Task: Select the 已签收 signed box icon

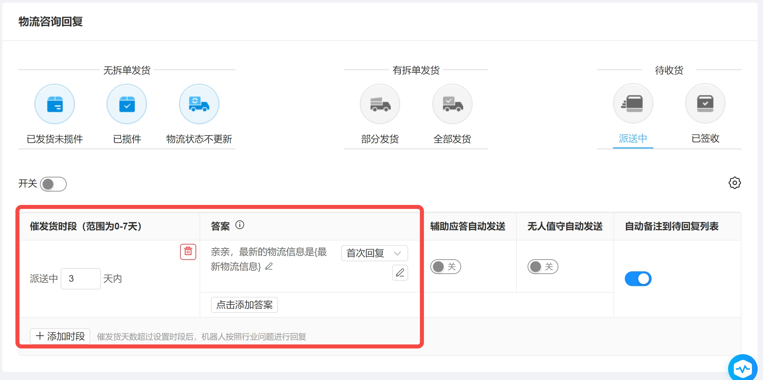Action: [x=705, y=103]
